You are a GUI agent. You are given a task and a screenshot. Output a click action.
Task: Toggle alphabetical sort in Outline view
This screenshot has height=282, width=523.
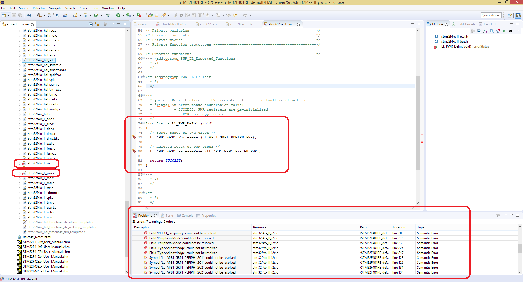click(485, 31)
